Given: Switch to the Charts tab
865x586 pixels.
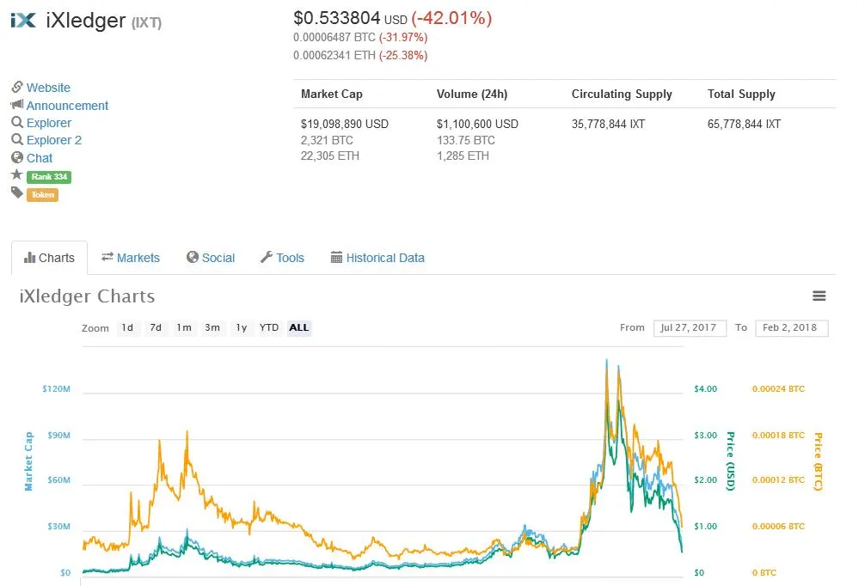Looking at the screenshot, I should click(x=49, y=258).
